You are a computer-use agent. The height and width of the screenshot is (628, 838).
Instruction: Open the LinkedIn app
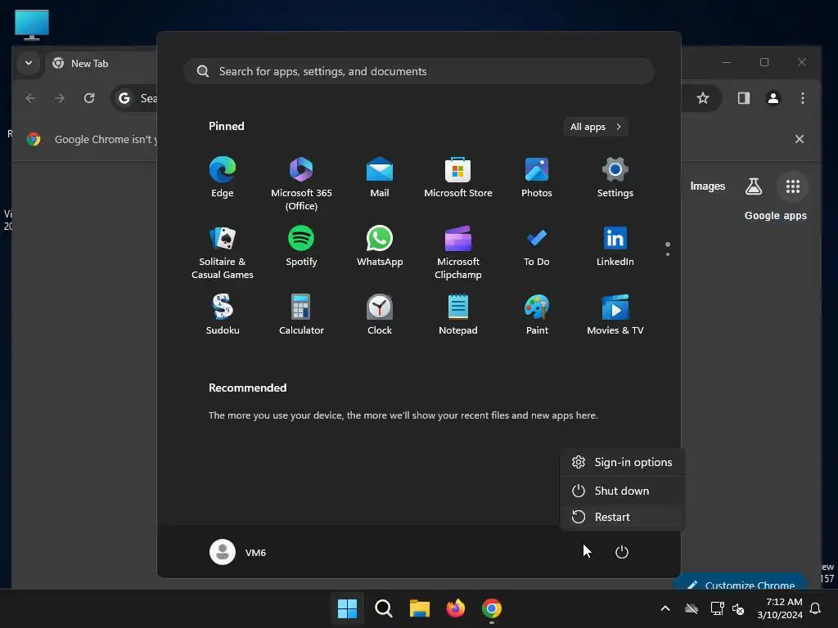[x=615, y=247]
